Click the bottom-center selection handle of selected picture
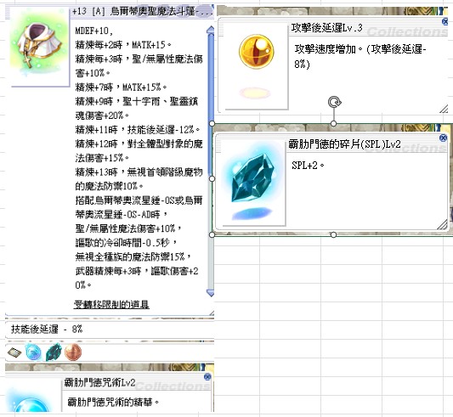The height and width of the screenshot is (417, 453). pos(333,234)
